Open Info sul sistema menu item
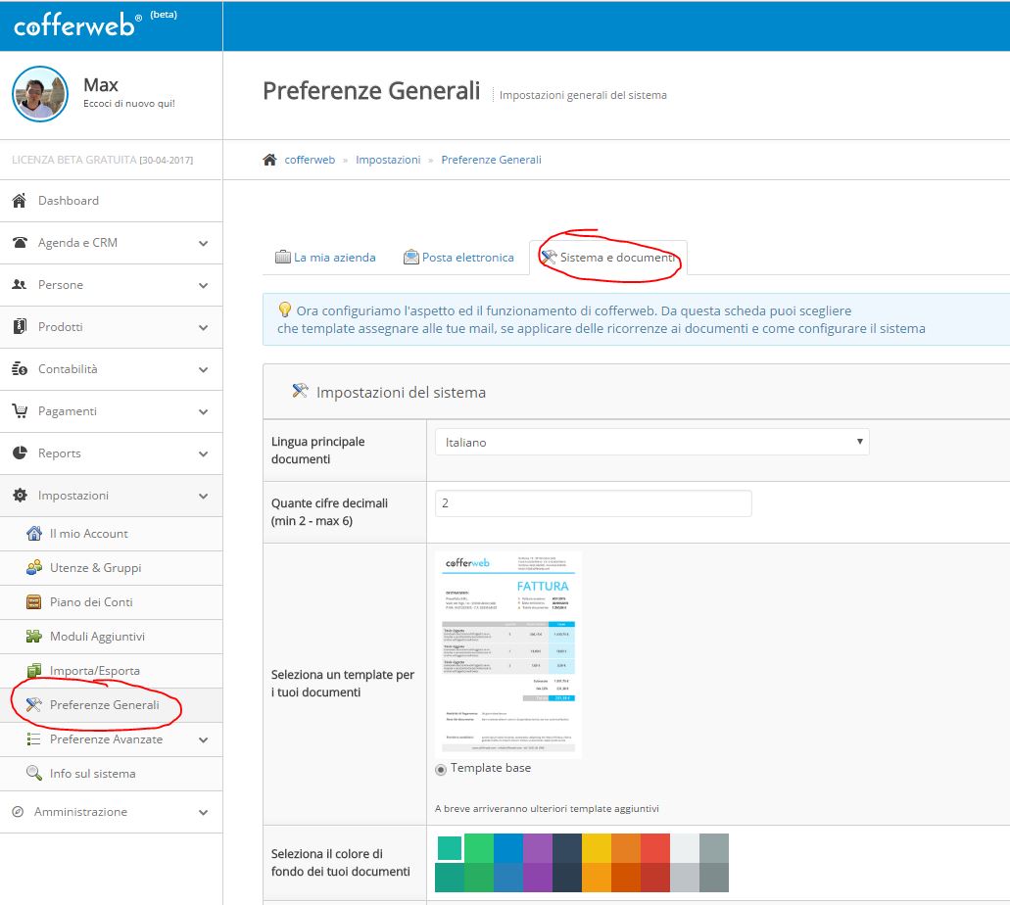 pos(111,774)
